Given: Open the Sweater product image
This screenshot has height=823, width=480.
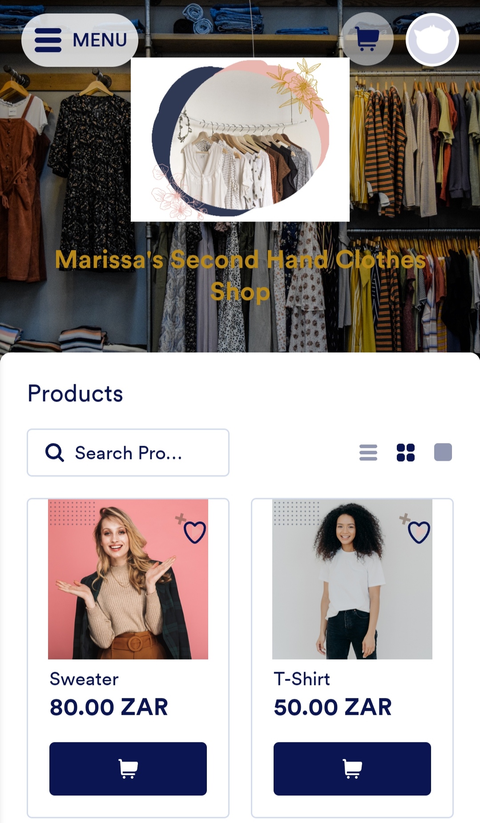Looking at the screenshot, I should pyautogui.click(x=128, y=579).
